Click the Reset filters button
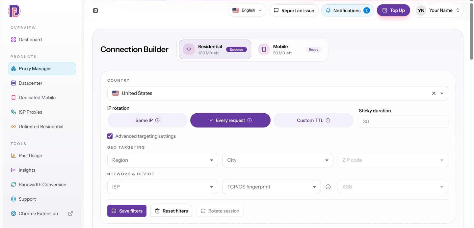Image resolution: width=474 pixels, height=228 pixels. click(171, 211)
